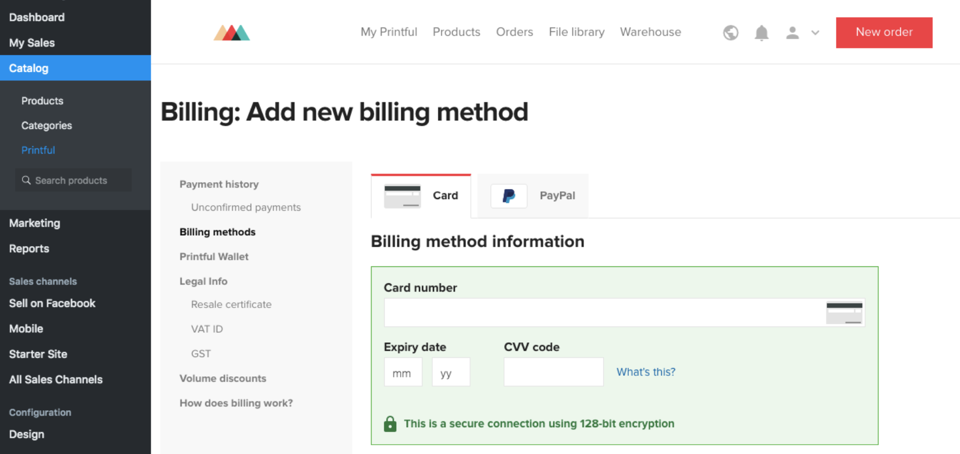The image size is (960, 454).
Task: Click the Search products field
Action: click(x=73, y=180)
